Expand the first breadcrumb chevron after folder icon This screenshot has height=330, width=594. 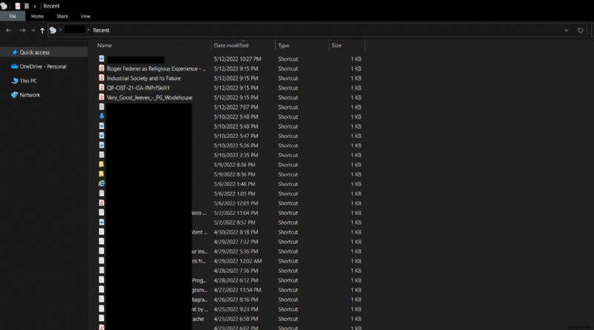pyautogui.click(x=60, y=30)
